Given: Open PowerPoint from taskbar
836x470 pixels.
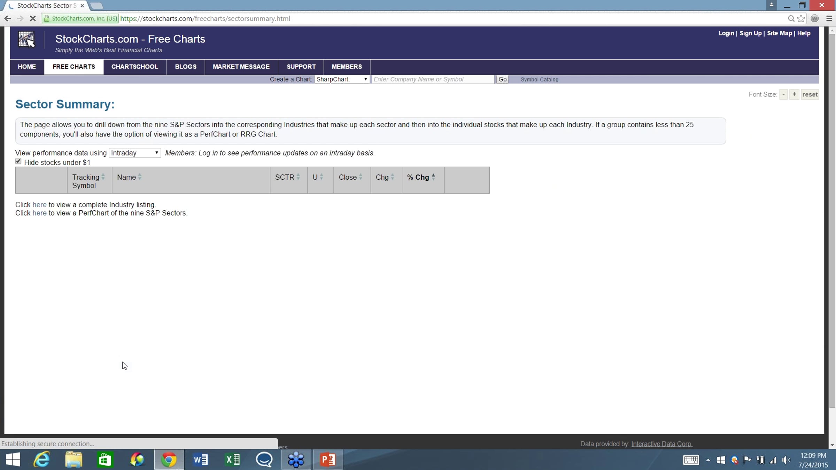Looking at the screenshot, I should [328, 460].
